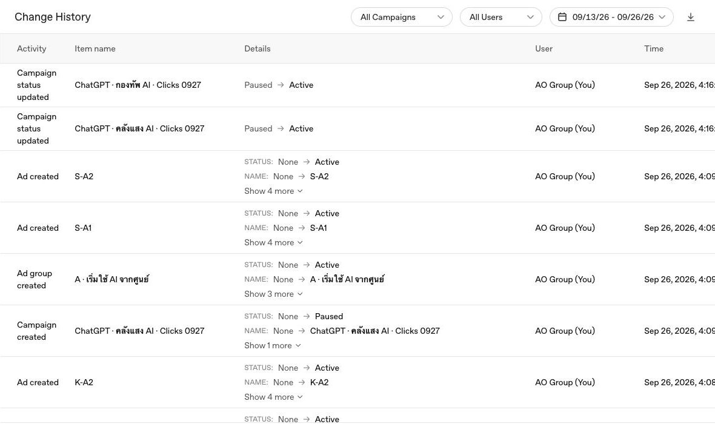Select item name A · เริ่มใช้ AI จากศูนย์
Image resolution: width=715 pixels, height=424 pixels.
pos(111,279)
